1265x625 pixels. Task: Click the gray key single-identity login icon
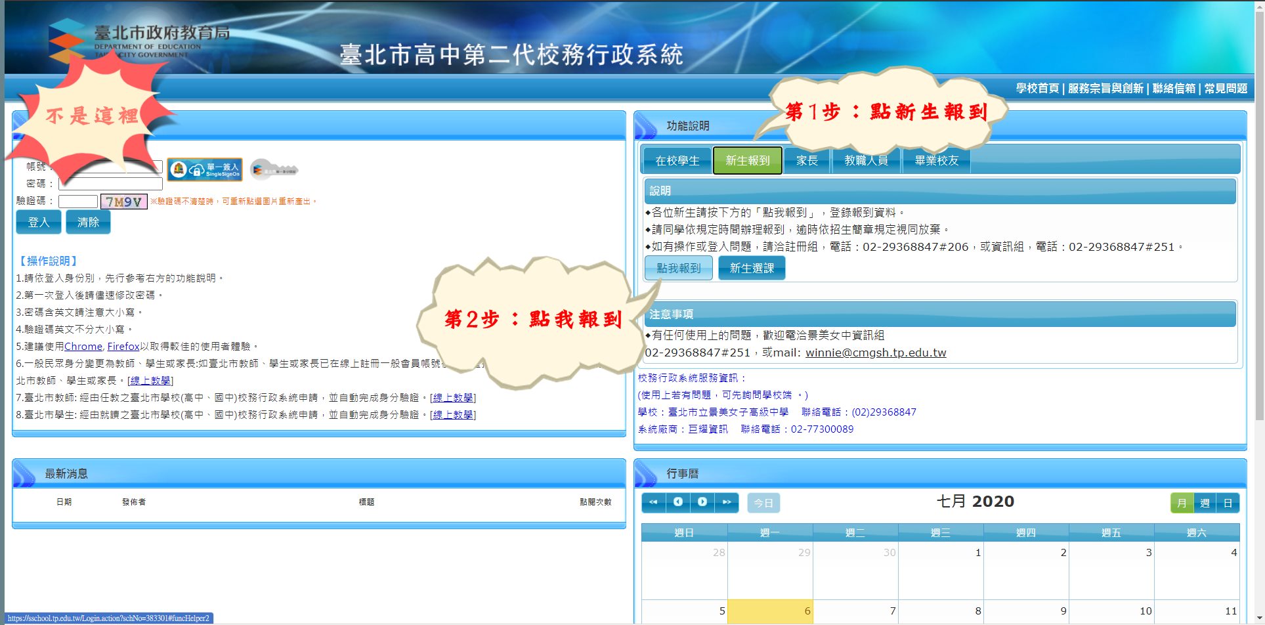pos(274,170)
